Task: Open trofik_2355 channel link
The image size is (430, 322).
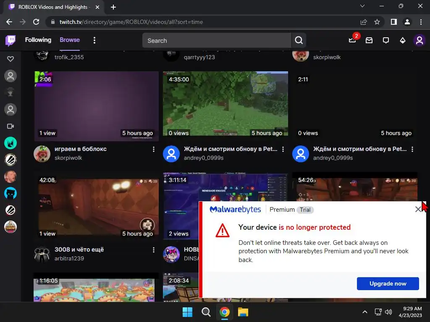Action: point(69,57)
